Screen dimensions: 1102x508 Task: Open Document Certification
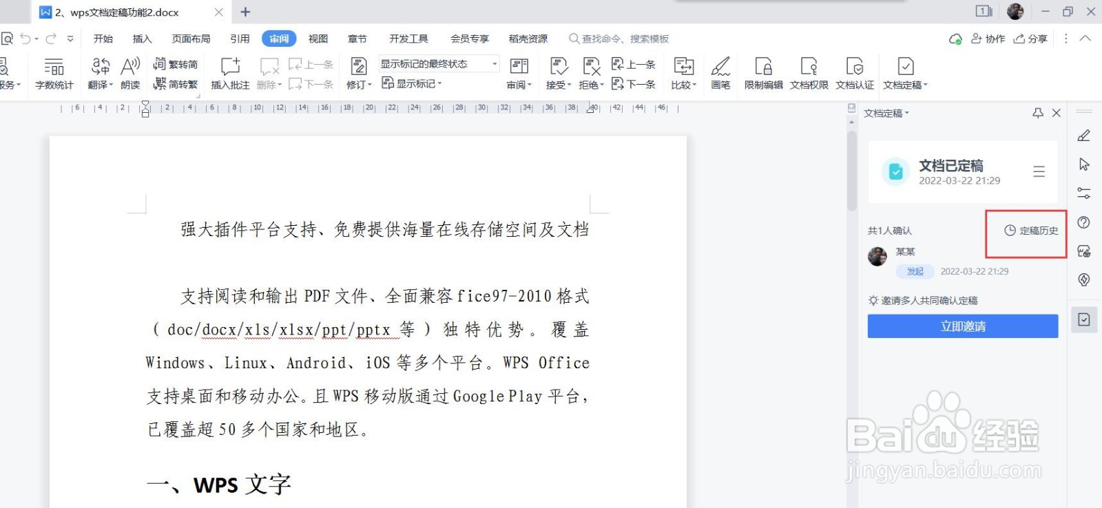tap(855, 74)
